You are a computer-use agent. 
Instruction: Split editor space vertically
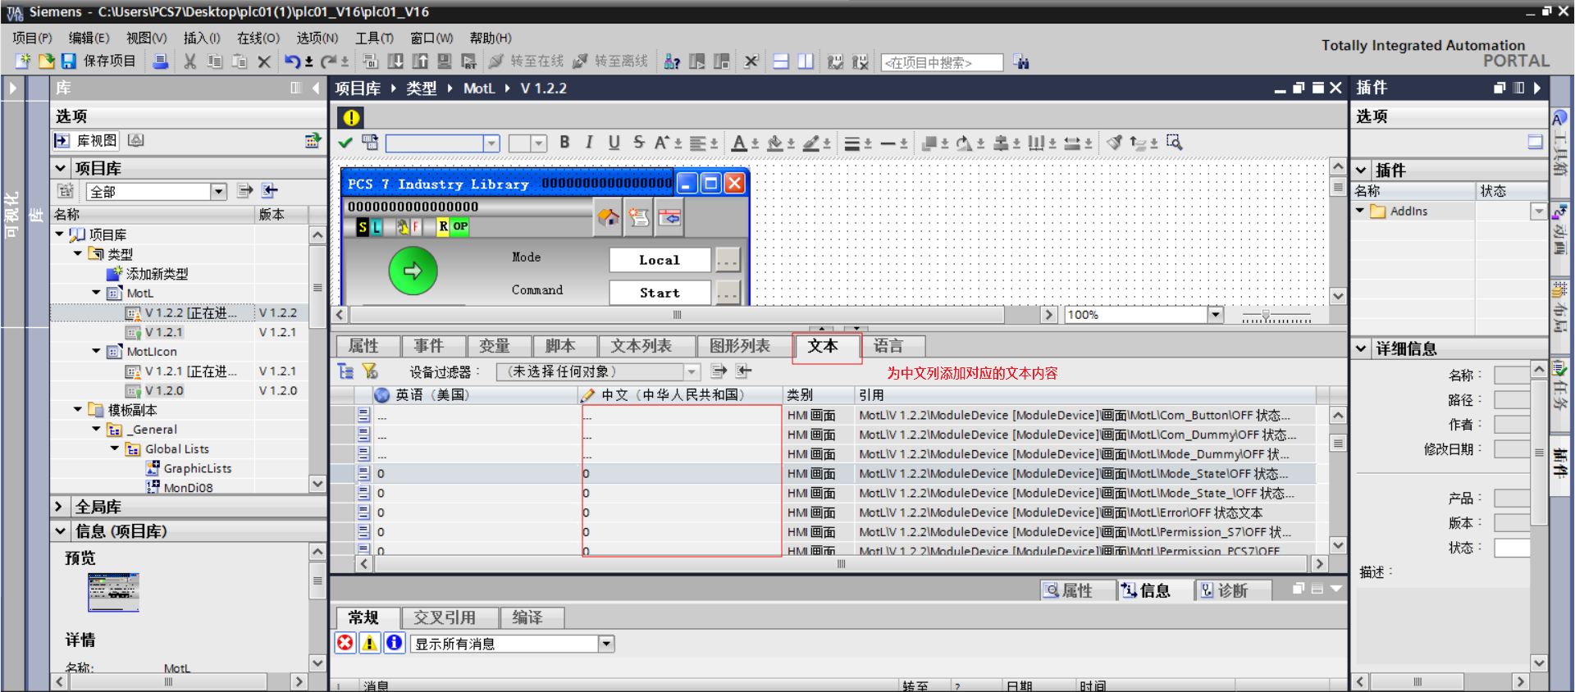pos(806,61)
